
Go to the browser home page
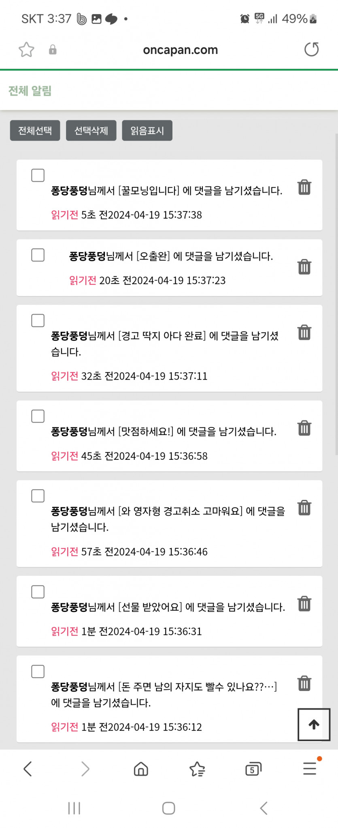pyautogui.click(x=141, y=768)
